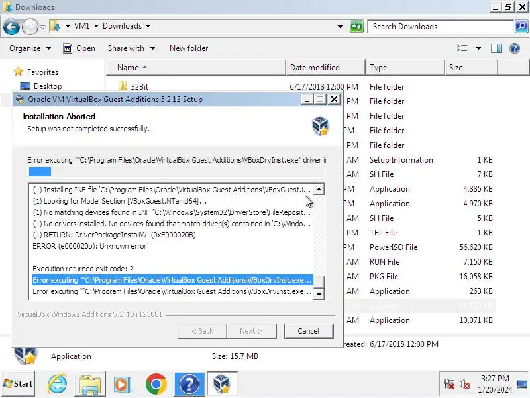Expand the Downloads breadcrumb dropdown arrow
Viewport: 530px width, 398px height.
(x=148, y=26)
